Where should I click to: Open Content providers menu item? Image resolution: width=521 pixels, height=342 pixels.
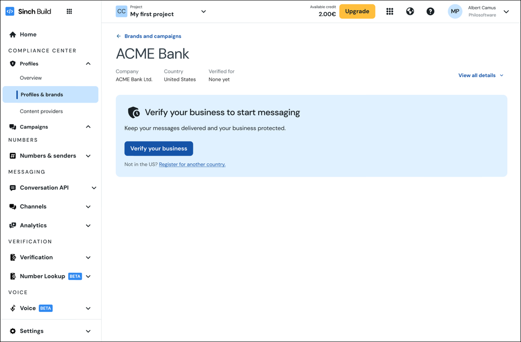pos(41,111)
